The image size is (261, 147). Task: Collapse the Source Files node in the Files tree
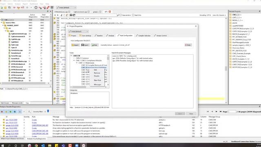[2, 22]
